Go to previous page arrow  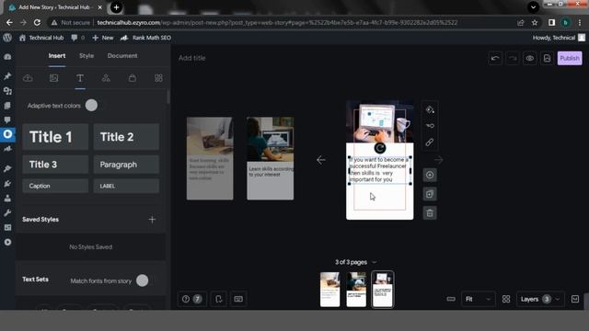click(321, 160)
